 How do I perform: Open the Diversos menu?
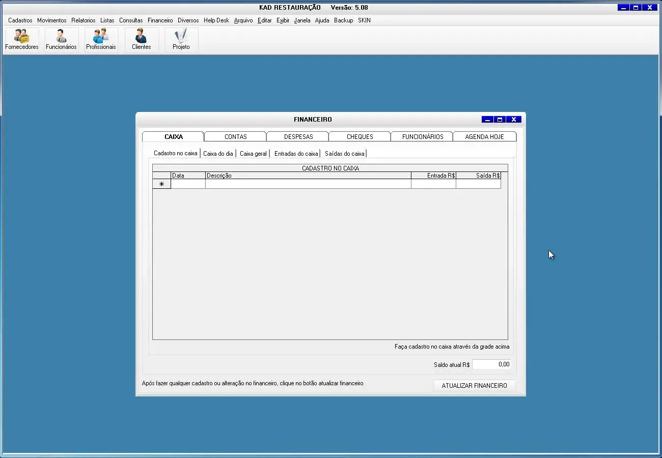pos(188,20)
